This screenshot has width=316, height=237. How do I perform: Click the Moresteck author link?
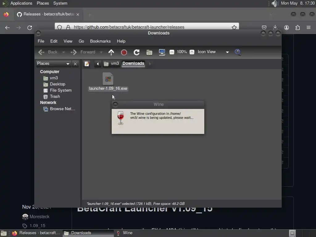pyautogui.click(x=39, y=217)
